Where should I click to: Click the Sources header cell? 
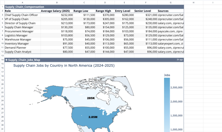pyautogui.click(x=171, y=11)
